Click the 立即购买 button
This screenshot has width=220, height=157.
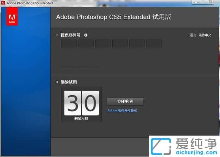coord(125,101)
